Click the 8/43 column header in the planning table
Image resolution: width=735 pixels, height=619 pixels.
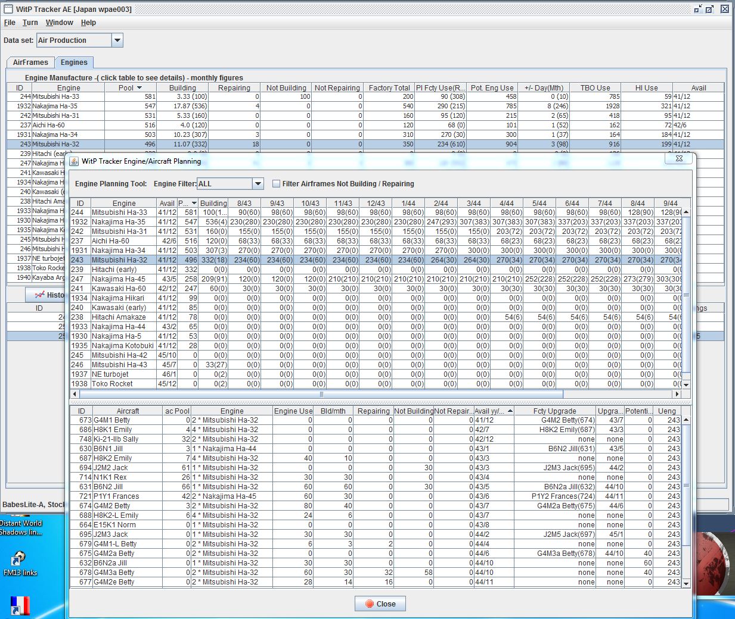pyautogui.click(x=244, y=203)
